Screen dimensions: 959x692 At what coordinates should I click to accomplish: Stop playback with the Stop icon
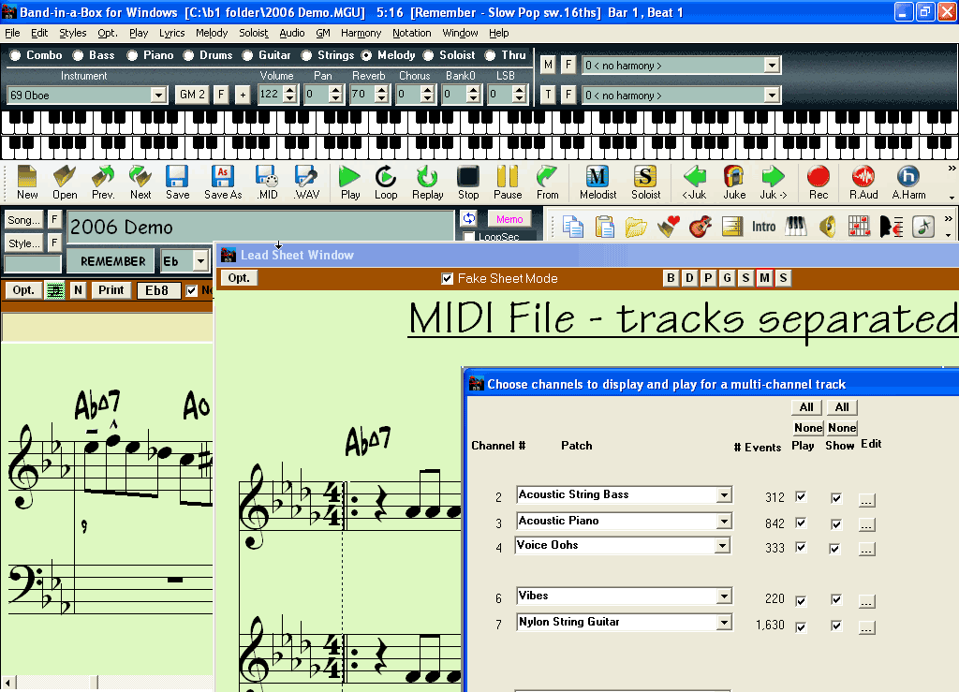(x=468, y=183)
